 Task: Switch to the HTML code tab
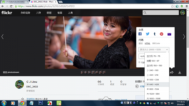(x=148, y=43)
